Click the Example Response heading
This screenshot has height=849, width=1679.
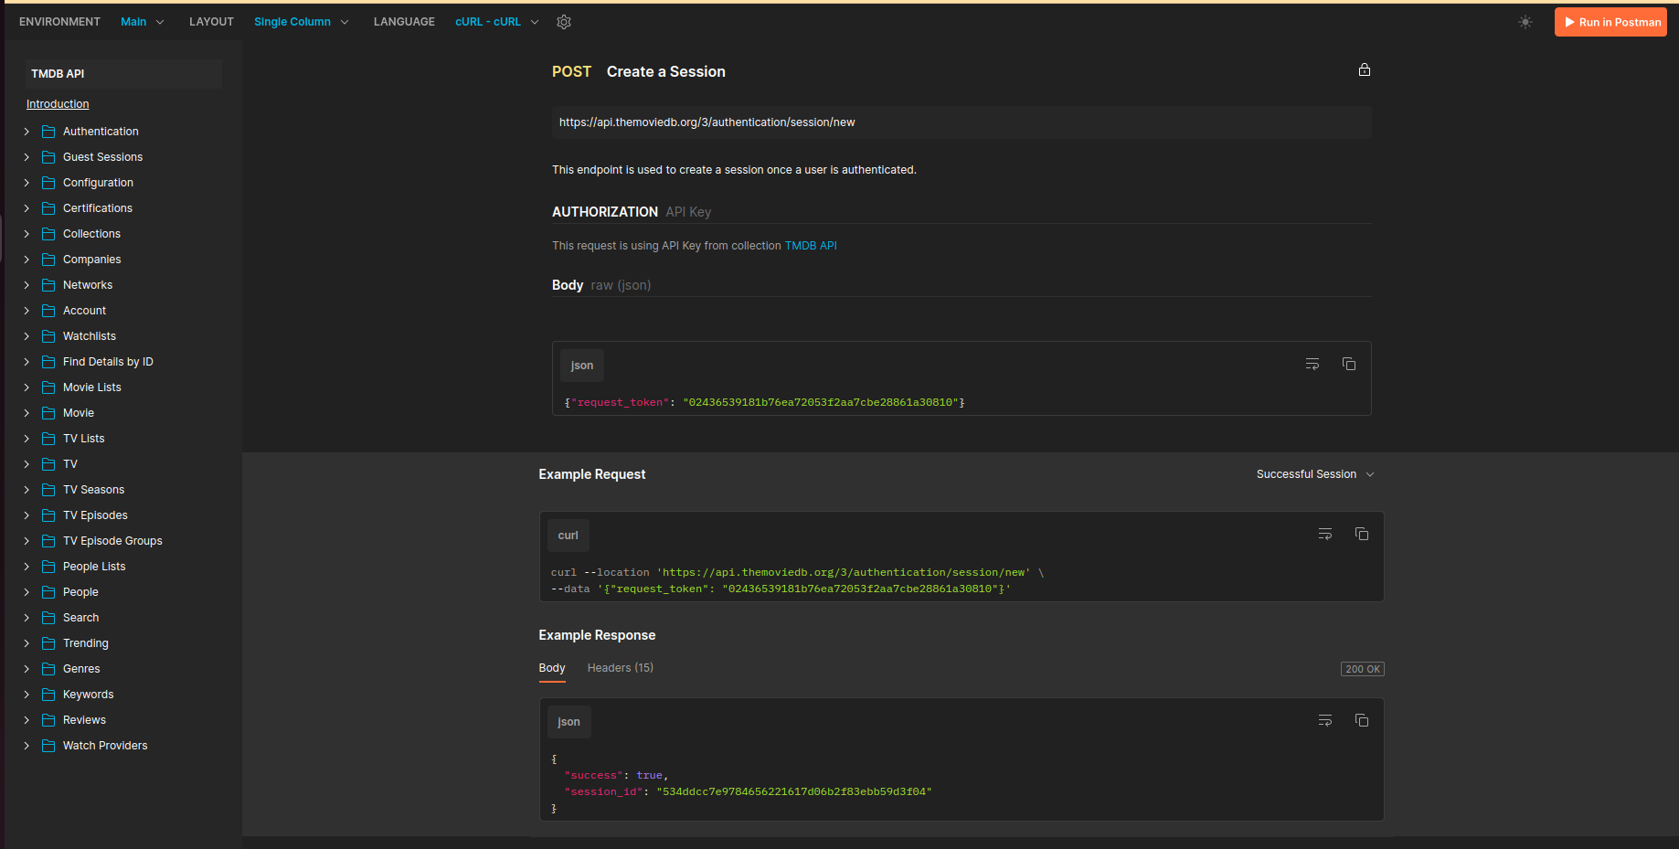pos(597,635)
